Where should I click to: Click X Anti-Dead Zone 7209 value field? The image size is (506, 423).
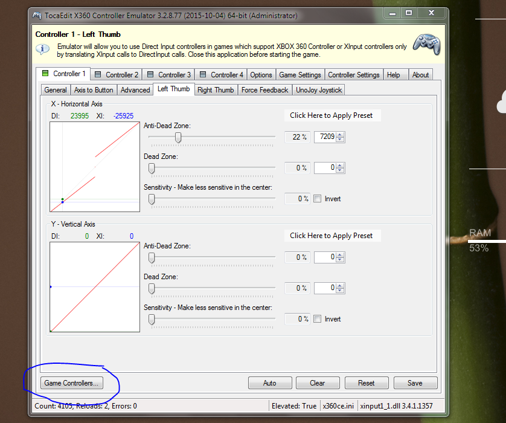click(x=325, y=137)
